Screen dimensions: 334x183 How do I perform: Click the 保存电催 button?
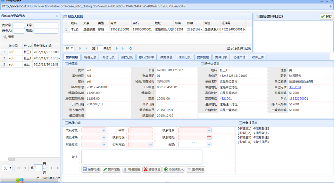[91, 170]
